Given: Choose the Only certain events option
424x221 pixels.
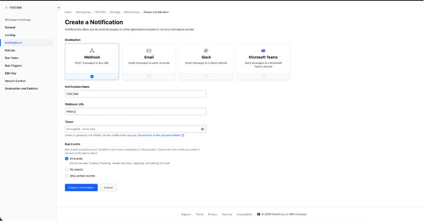Looking at the screenshot, I should (67, 176).
